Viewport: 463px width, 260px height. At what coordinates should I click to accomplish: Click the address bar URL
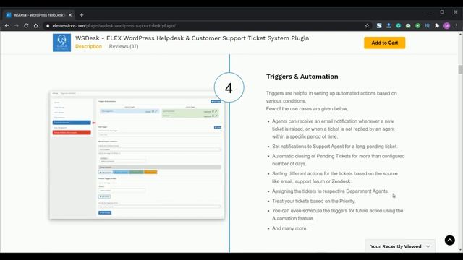pos(114,26)
